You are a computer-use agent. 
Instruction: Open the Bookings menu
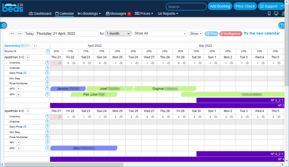(x=89, y=13)
